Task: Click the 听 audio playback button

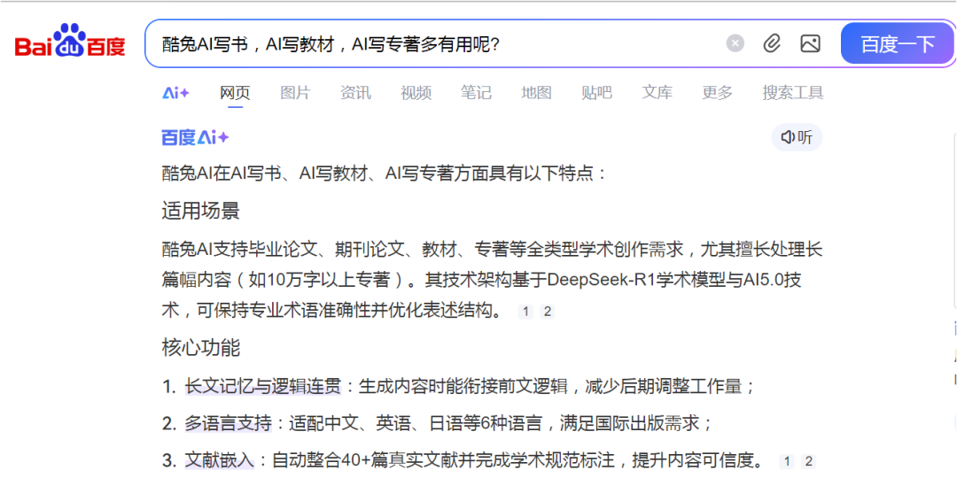Action: click(797, 137)
